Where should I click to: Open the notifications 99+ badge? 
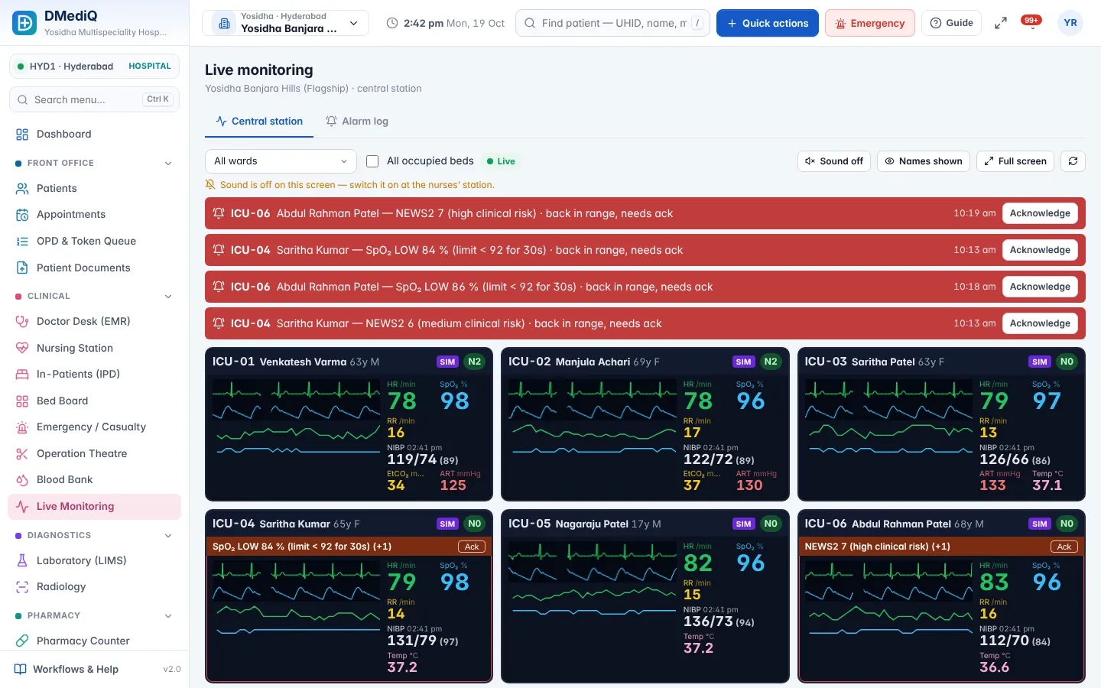(1031, 22)
